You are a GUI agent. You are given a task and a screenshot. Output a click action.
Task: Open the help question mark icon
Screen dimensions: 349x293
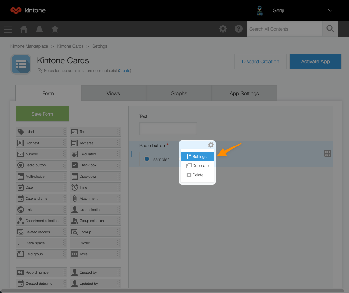(x=238, y=29)
